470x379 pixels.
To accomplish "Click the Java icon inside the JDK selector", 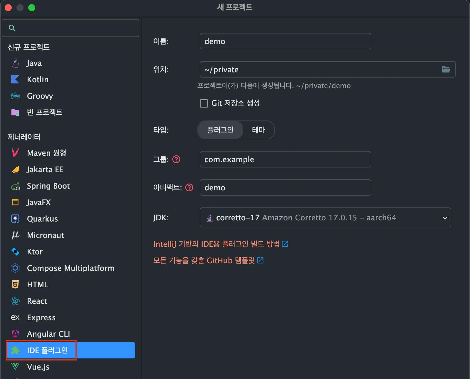I will [210, 217].
